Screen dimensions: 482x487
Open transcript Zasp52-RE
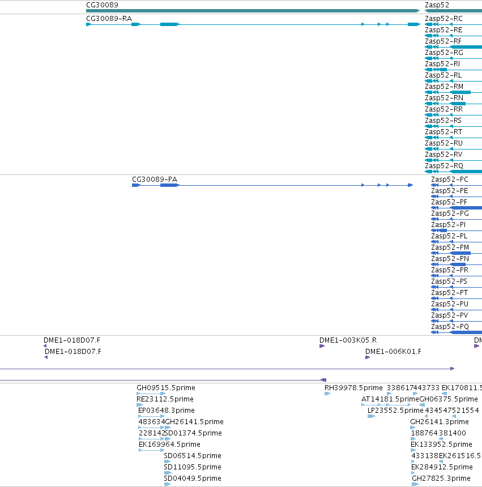443,30
